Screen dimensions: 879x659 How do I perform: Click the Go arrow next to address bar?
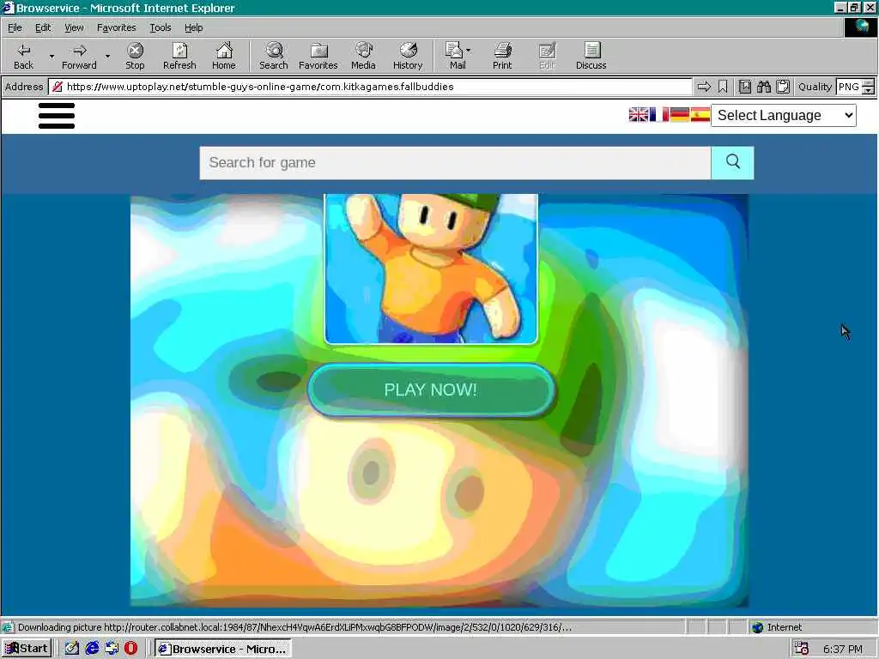tap(704, 87)
